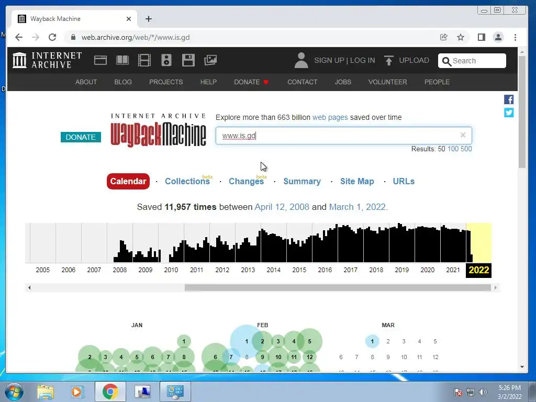Clear the Wayback search field with X
The height and width of the screenshot is (402, 536).
(x=463, y=135)
